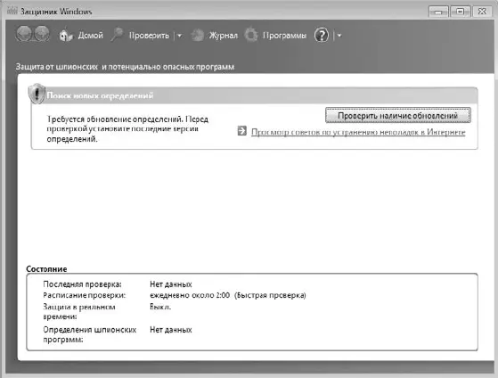Click the Forward navigation arrow
498x378 pixels.
click(42, 34)
